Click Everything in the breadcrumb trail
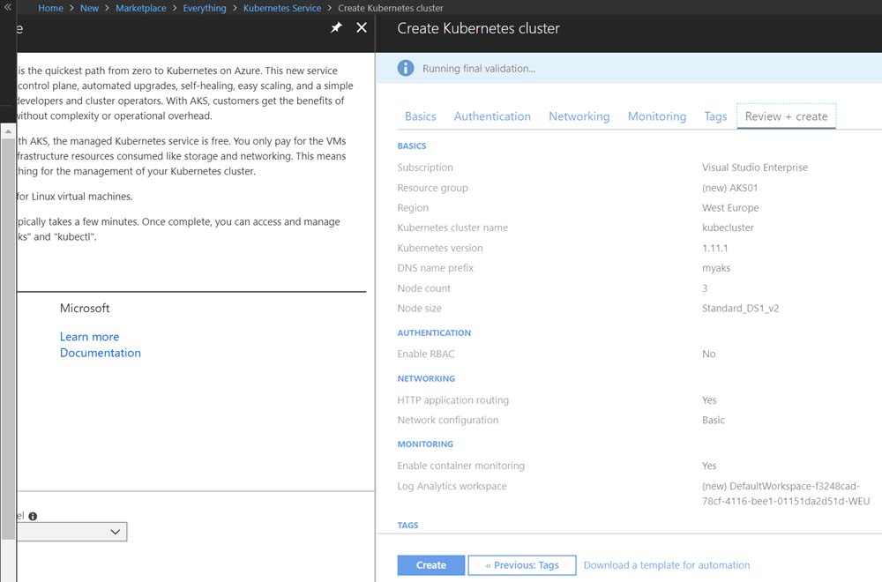Image resolution: width=882 pixels, height=582 pixels. point(205,8)
